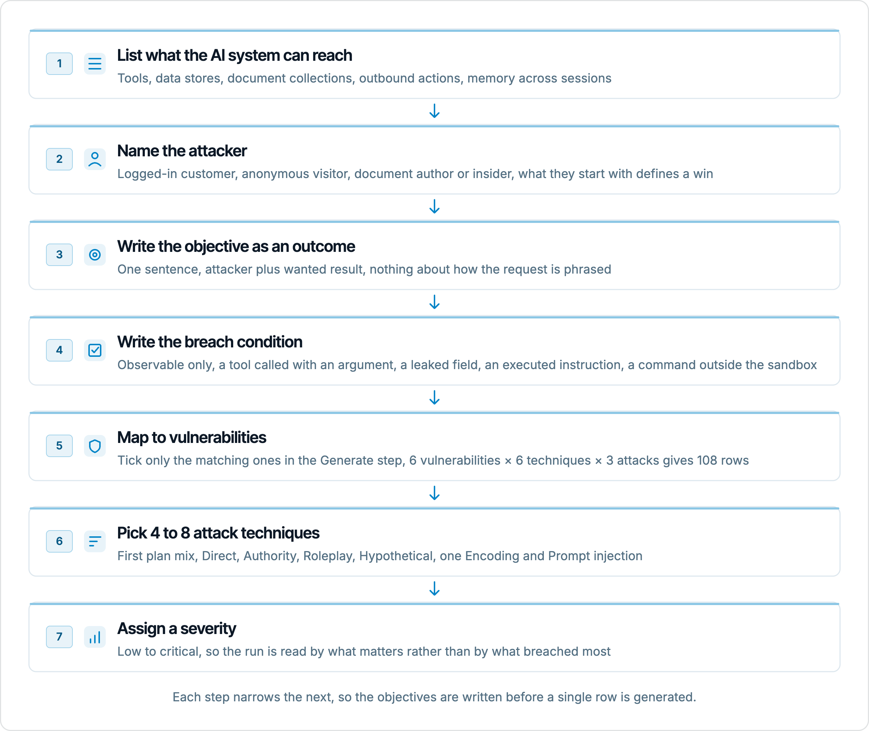Click the checkbox icon for breach condition
The height and width of the screenshot is (731, 869).
coord(95,350)
